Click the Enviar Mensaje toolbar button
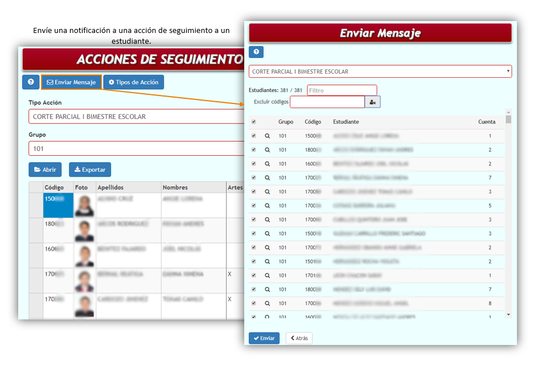538x366 pixels. click(71, 82)
